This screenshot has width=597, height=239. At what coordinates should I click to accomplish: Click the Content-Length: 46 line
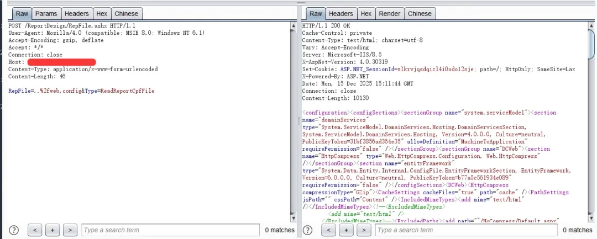click(37, 76)
